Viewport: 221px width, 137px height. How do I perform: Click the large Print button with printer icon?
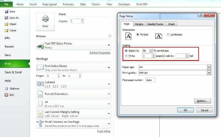(x=45, y=21)
